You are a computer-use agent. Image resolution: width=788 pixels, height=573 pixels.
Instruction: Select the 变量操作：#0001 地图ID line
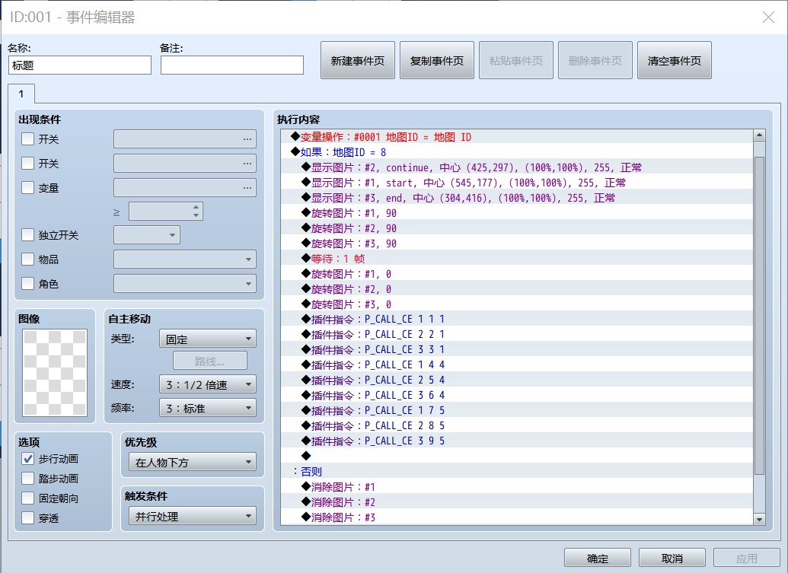tap(517, 137)
